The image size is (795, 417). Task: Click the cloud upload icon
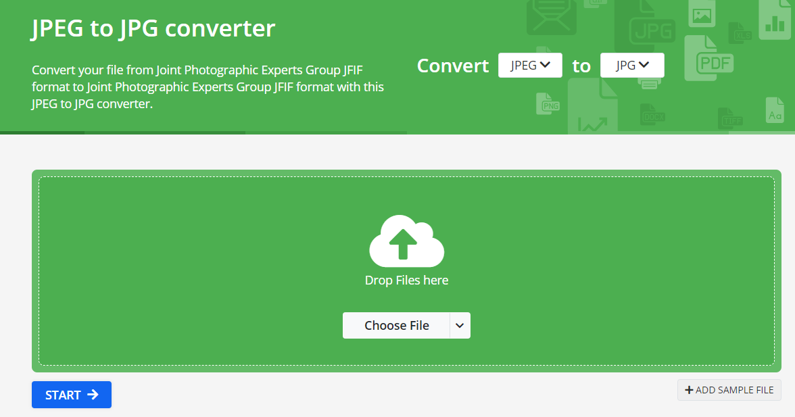click(x=406, y=241)
